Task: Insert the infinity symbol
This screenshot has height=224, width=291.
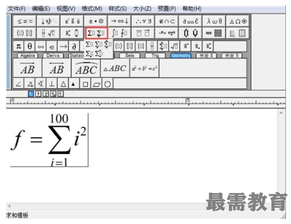Action: (x=41, y=46)
